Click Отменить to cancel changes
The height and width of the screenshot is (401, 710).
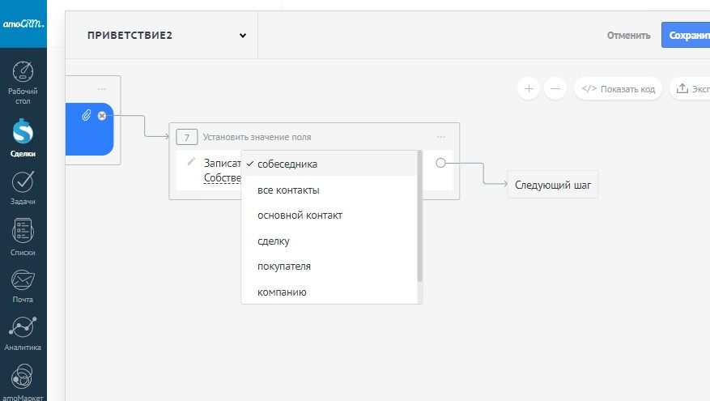click(629, 36)
